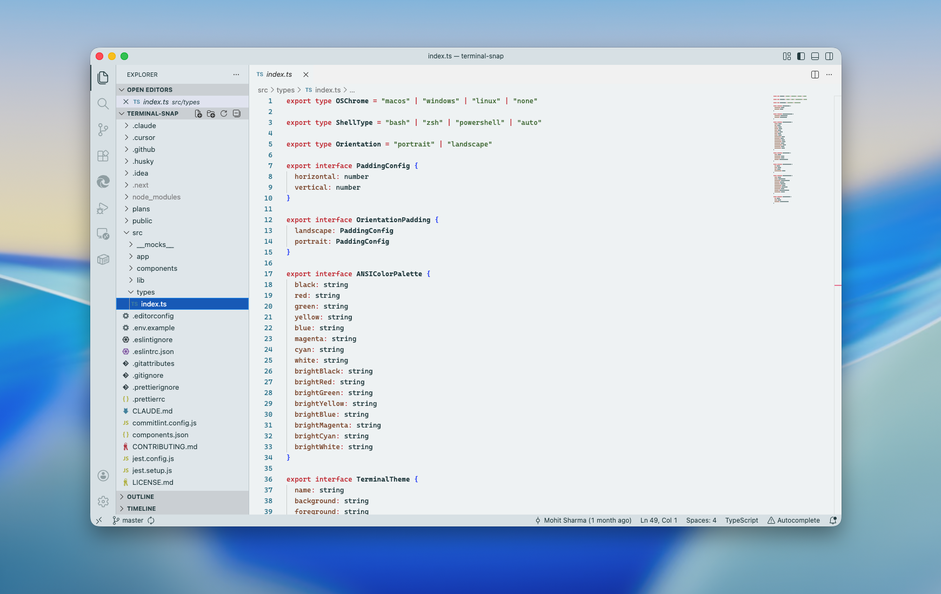The image size is (941, 594).
Task: Open the Manage gear icon
Action: (103, 502)
